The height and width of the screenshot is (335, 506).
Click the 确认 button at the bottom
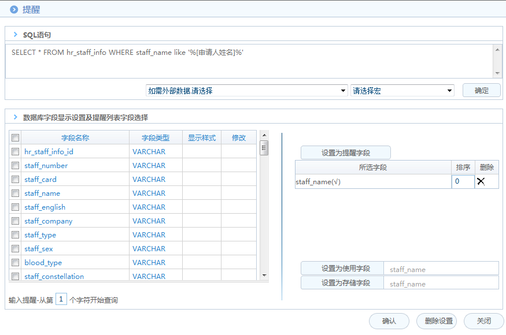(389, 321)
